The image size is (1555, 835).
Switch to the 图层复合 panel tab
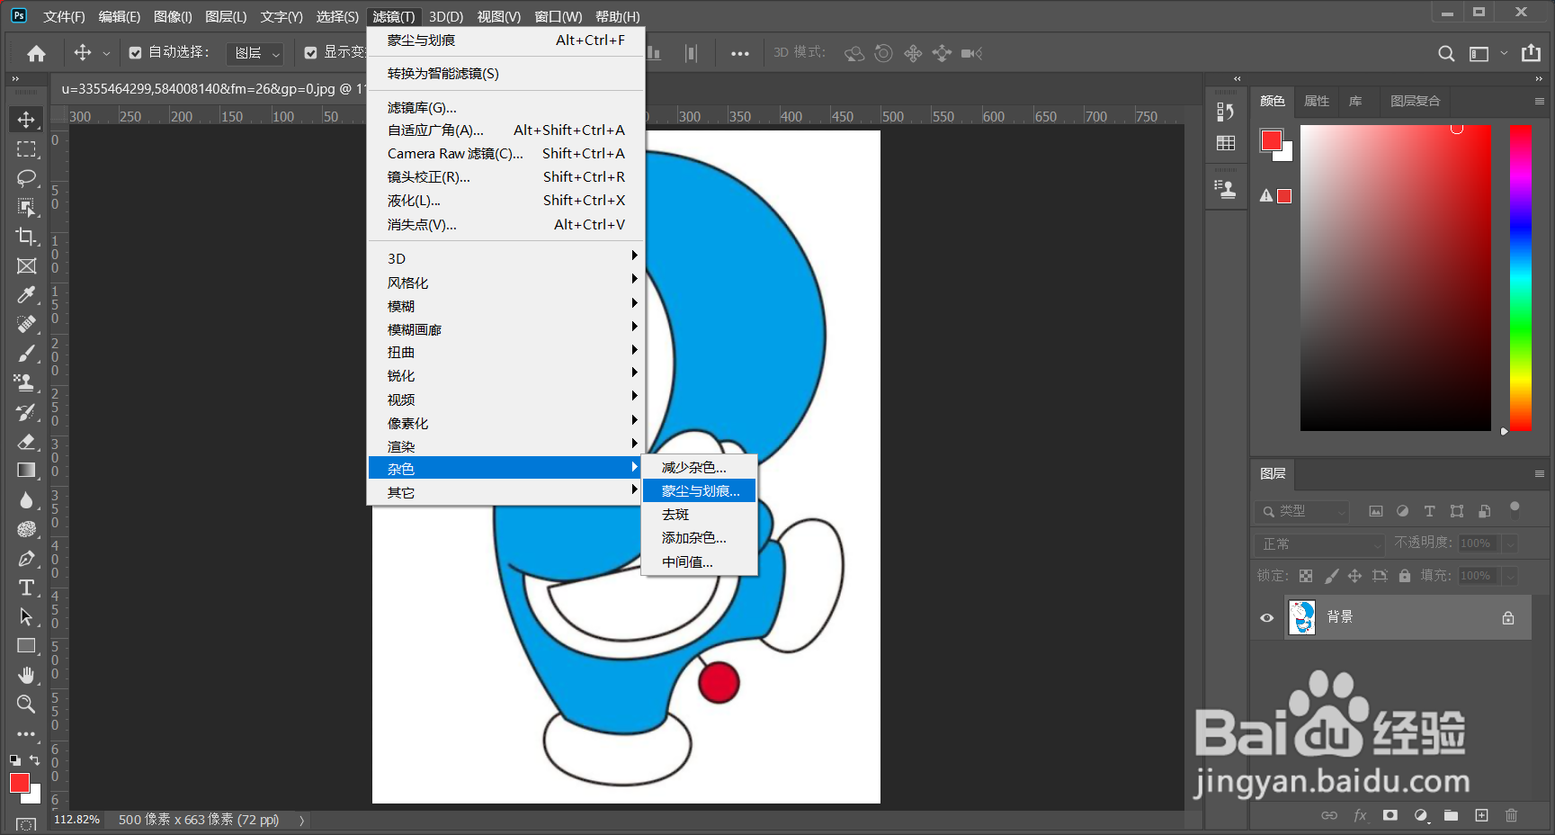point(1415,101)
